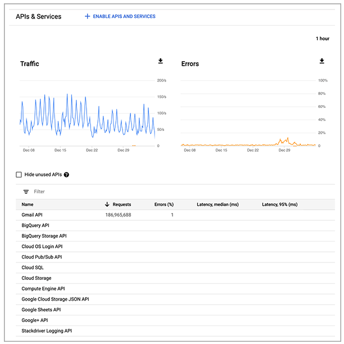Viewport: 344px width, 344px height.
Task: Click the plus icon for enabling APIs
Action: (x=87, y=16)
